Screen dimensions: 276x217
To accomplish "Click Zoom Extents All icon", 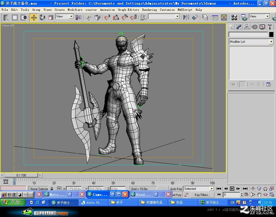I will coord(272,189).
